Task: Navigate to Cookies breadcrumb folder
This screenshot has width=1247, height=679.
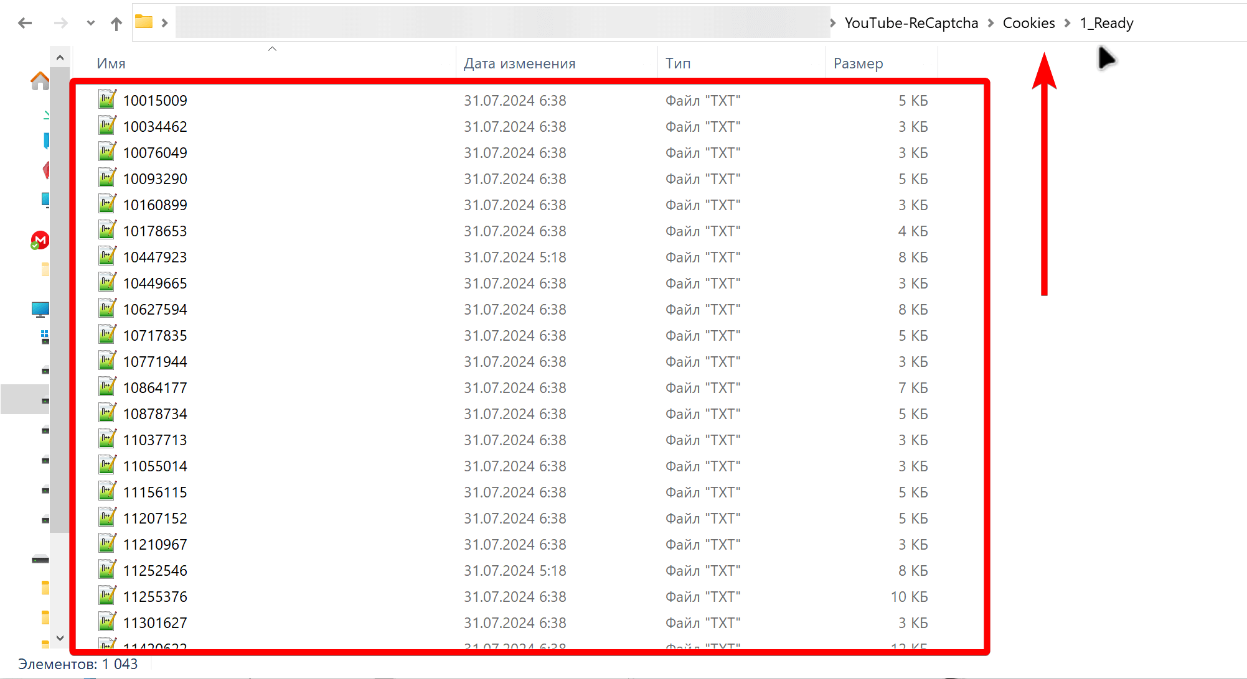Action: (1028, 23)
